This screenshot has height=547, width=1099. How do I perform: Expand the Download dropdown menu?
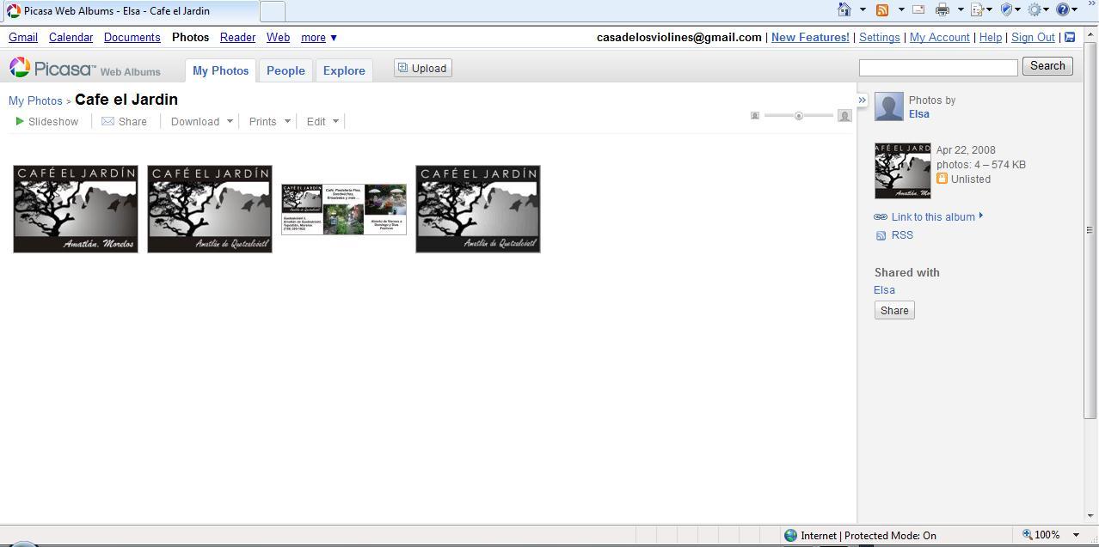[x=230, y=121]
